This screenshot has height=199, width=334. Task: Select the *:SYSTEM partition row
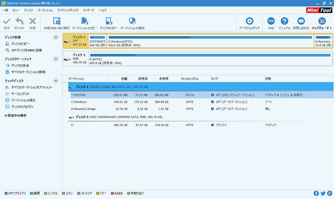(x=202, y=95)
